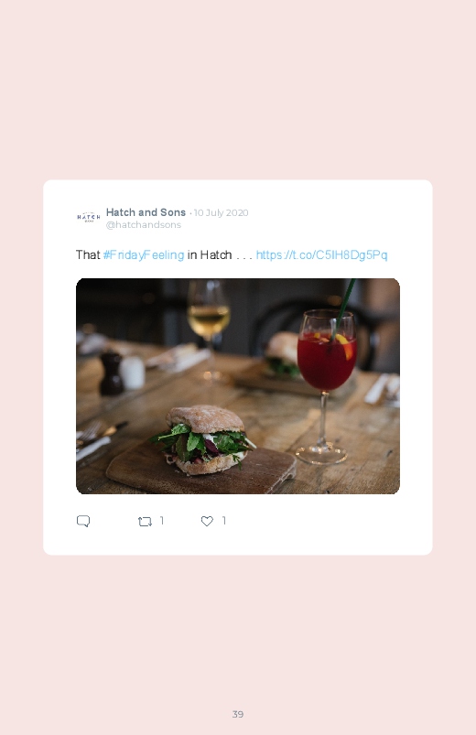The height and width of the screenshot is (735, 476).
Task: Click the sandwich in the tweet photo
Action: [x=204, y=439]
